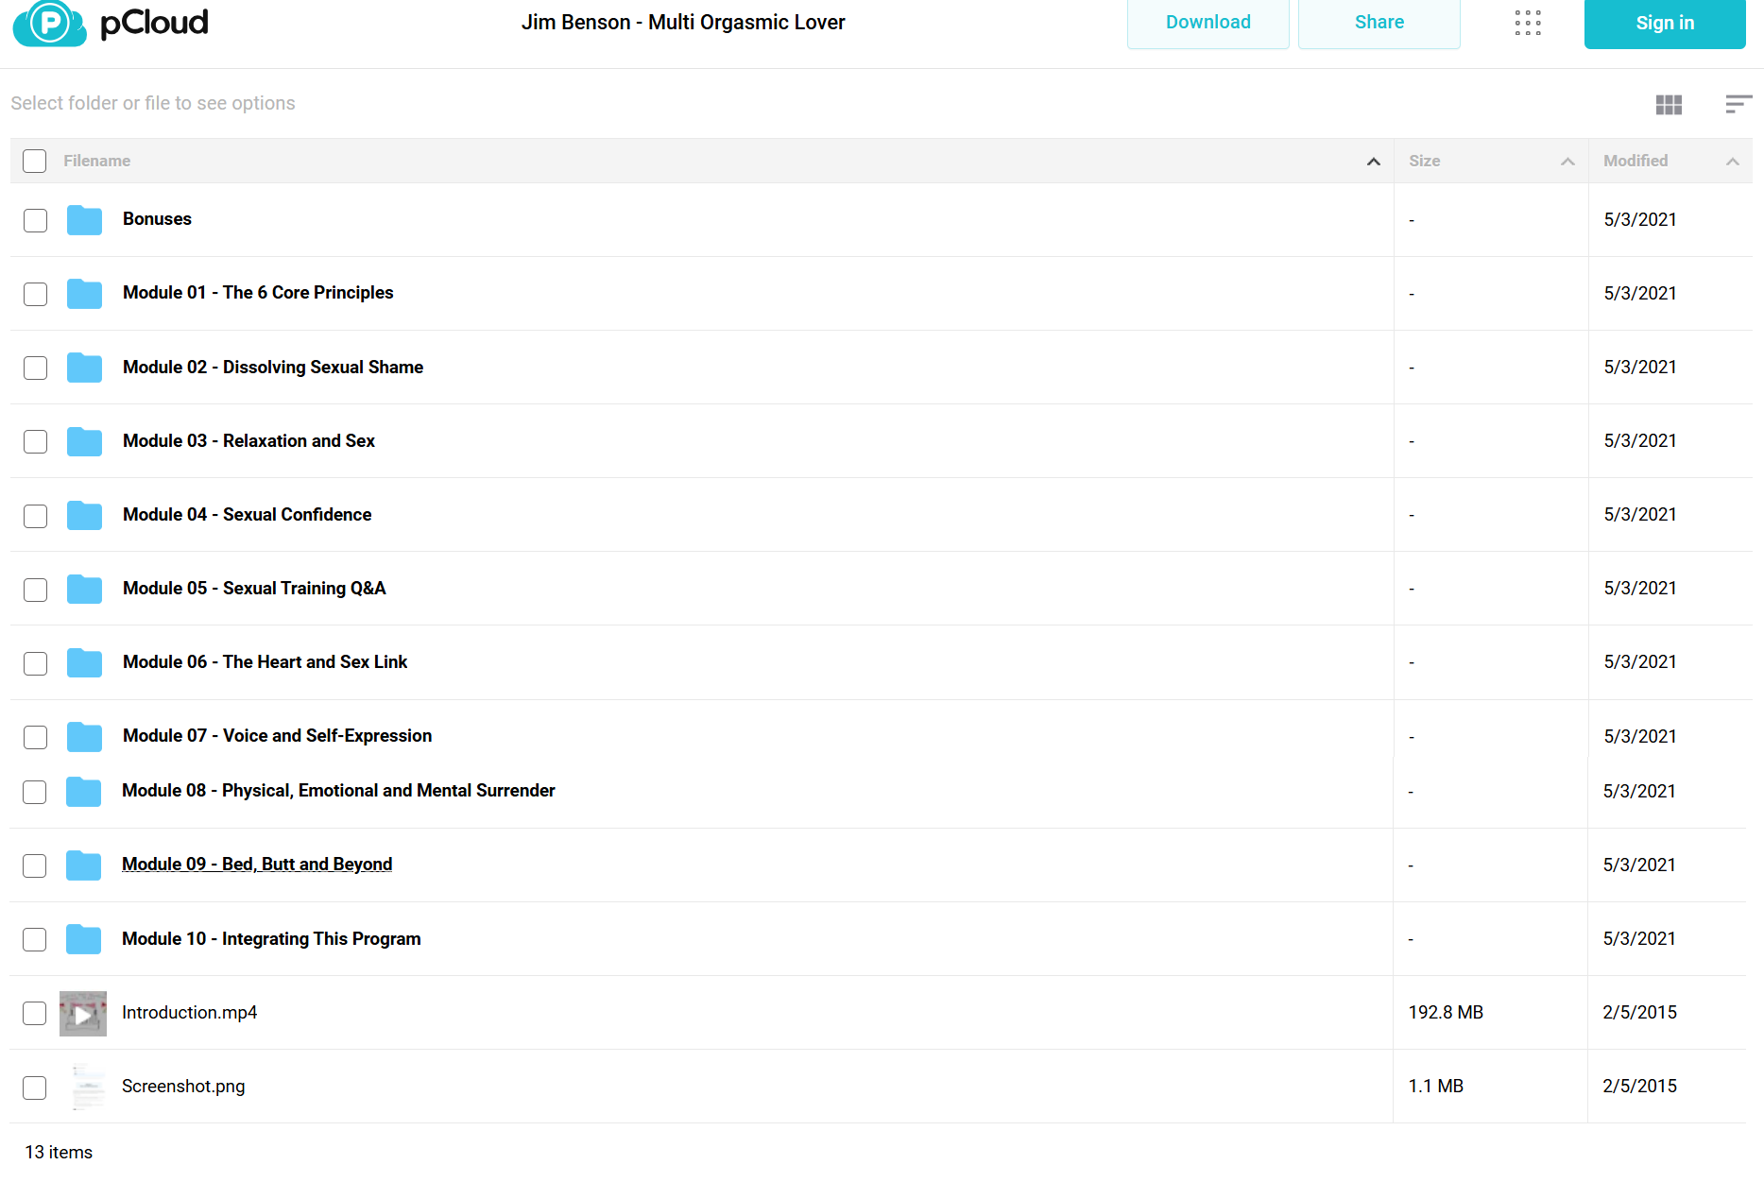Open the Introduction.mp4 video thumbnail
1764x1182 pixels.
point(83,1014)
